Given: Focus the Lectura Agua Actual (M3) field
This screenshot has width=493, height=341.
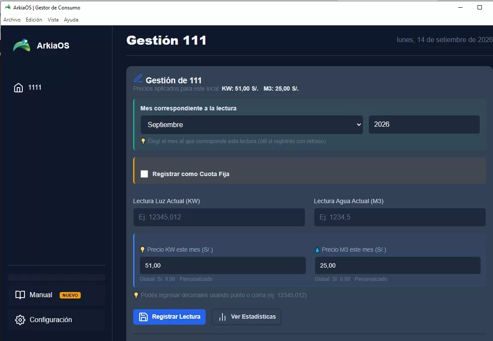Looking at the screenshot, I should pyautogui.click(x=400, y=217).
